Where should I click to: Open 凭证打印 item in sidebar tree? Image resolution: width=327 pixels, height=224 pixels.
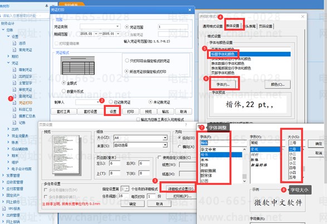[26, 103]
